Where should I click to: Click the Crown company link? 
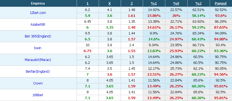coord(38,83)
